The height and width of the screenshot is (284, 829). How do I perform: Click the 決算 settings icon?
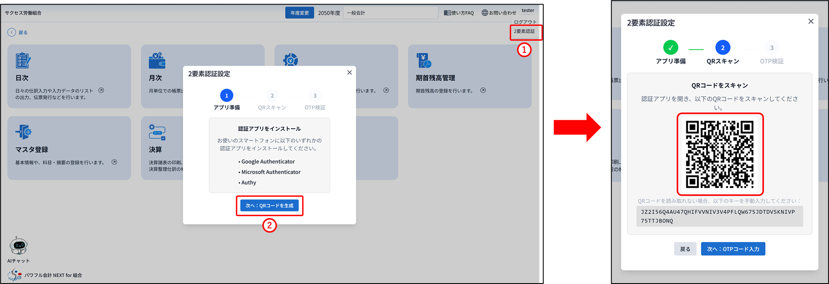[x=157, y=132]
